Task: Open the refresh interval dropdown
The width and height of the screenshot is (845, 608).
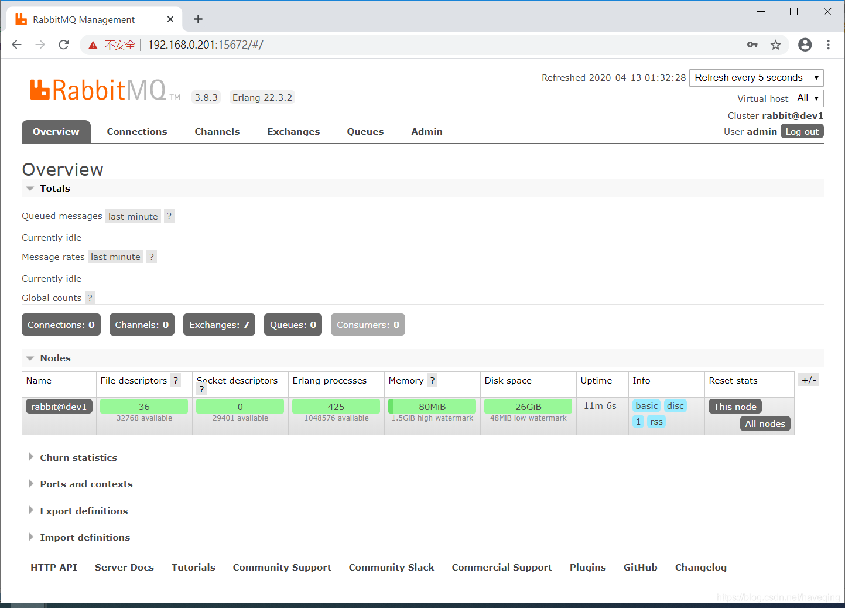Action: (757, 78)
